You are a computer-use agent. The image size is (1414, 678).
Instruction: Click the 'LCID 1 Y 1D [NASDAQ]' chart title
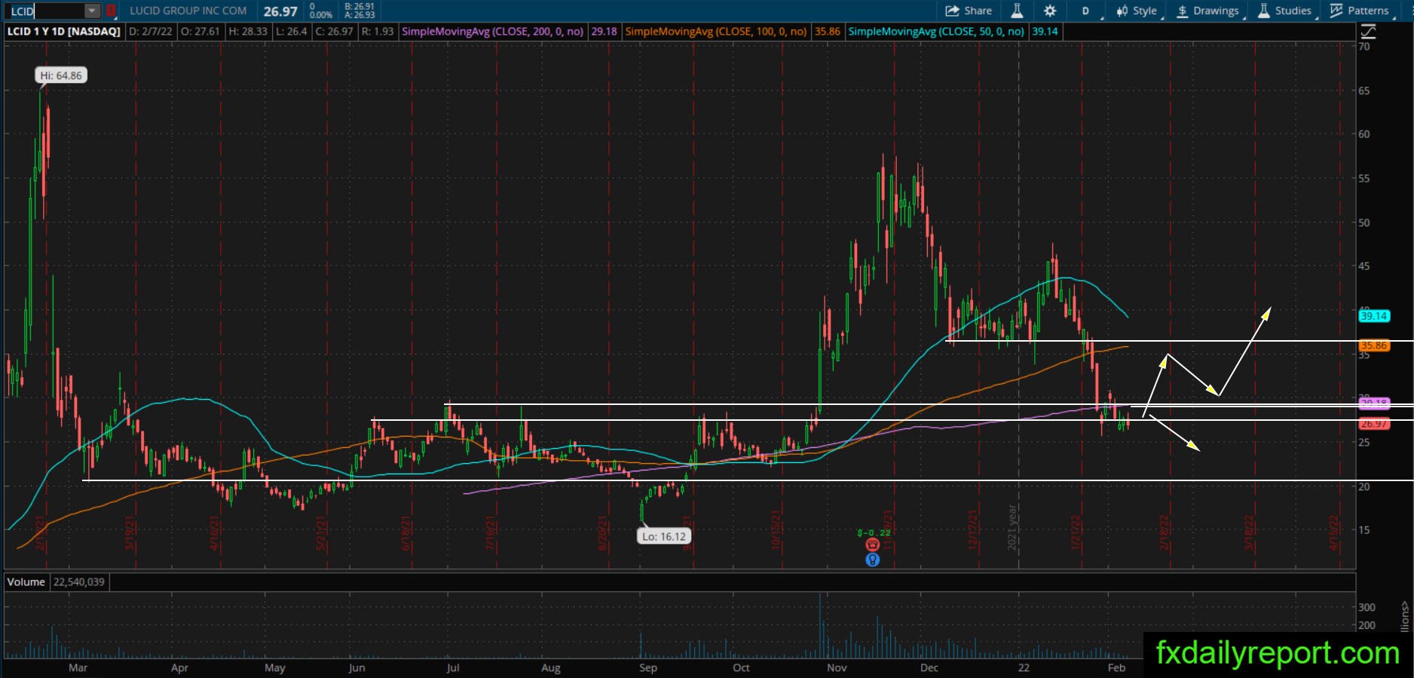pyautogui.click(x=63, y=32)
